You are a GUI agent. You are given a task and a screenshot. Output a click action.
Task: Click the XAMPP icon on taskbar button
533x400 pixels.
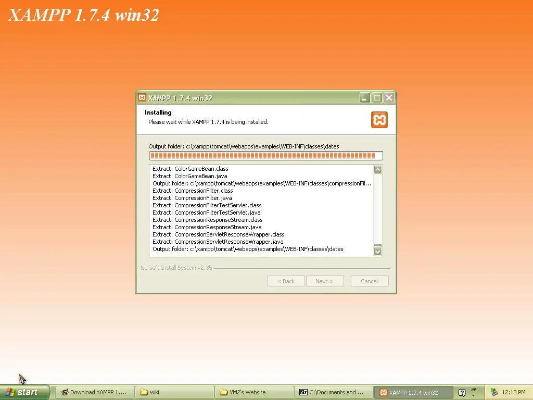click(383, 393)
